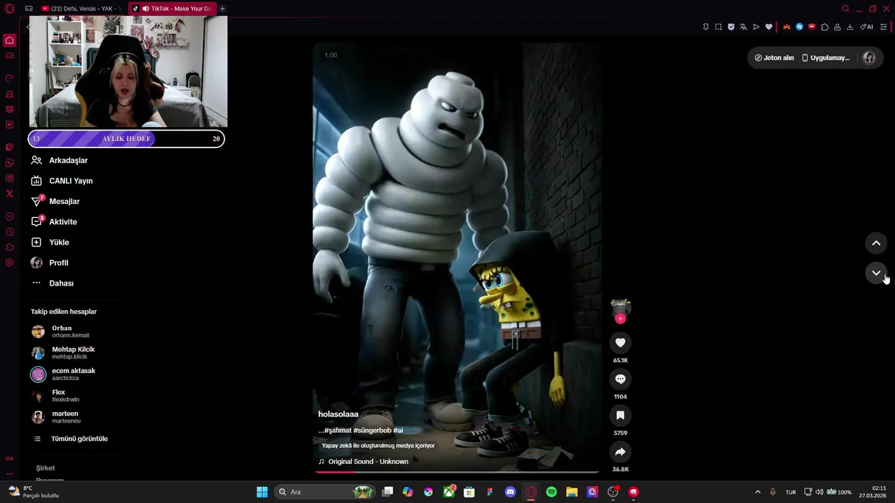Open X (Twitter) in the Opera sidebar

(10, 194)
